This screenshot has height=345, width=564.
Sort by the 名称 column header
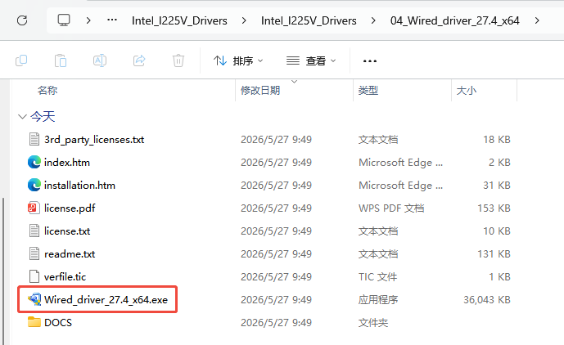(x=47, y=90)
